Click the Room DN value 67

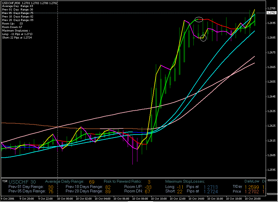[148, 191]
